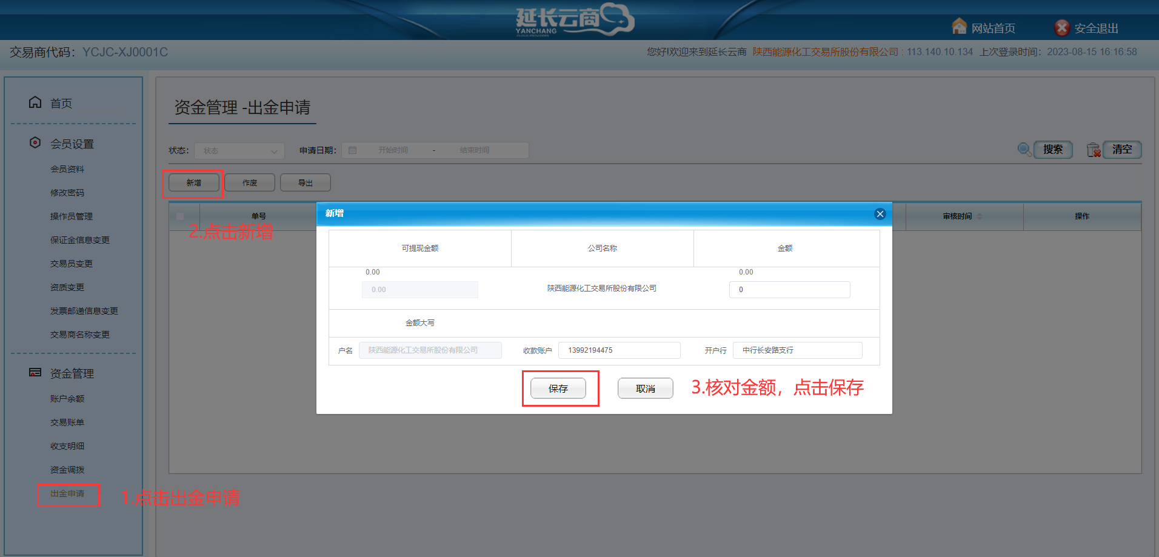The height and width of the screenshot is (557, 1159).
Task: Expand the 资金管理 menu section
Action: [72, 373]
